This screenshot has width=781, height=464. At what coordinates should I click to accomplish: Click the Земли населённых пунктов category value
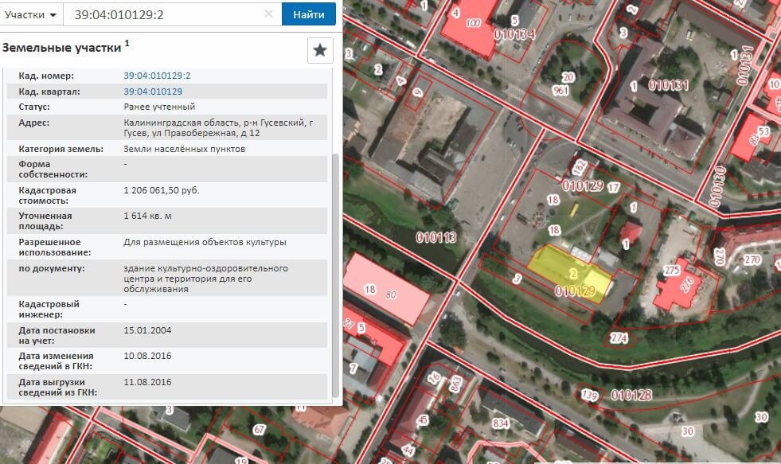click(x=184, y=149)
